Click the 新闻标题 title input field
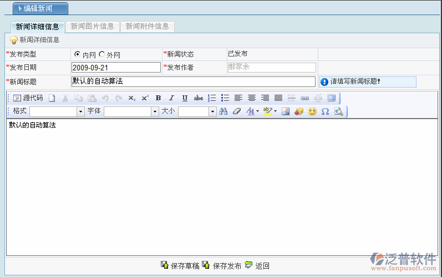442x277 pixels. 194,81
